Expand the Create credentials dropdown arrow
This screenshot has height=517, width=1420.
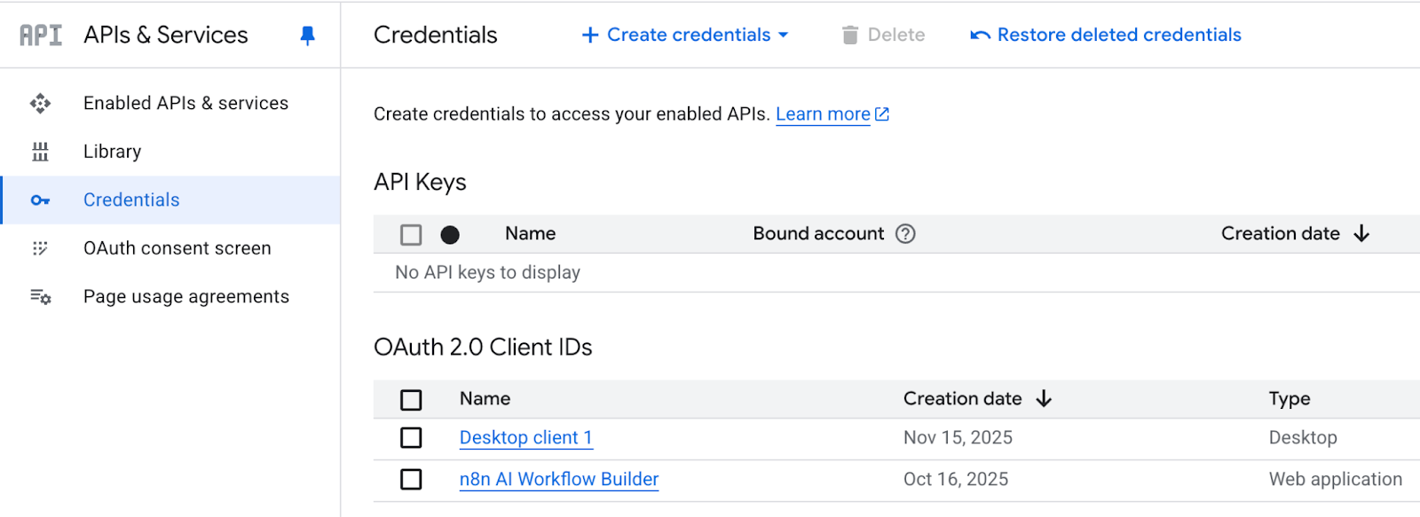pyautogui.click(x=783, y=35)
